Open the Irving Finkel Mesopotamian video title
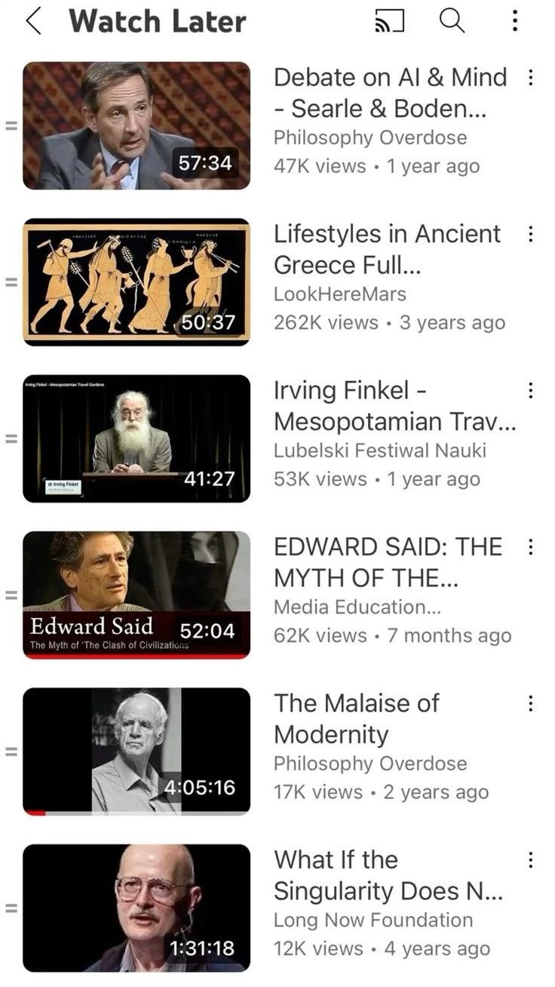 pyautogui.click(x=394, y=406)
